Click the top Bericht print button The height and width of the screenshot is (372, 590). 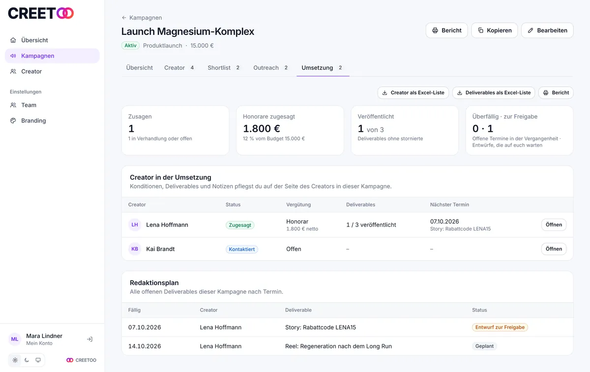click(x=446, y=31)
